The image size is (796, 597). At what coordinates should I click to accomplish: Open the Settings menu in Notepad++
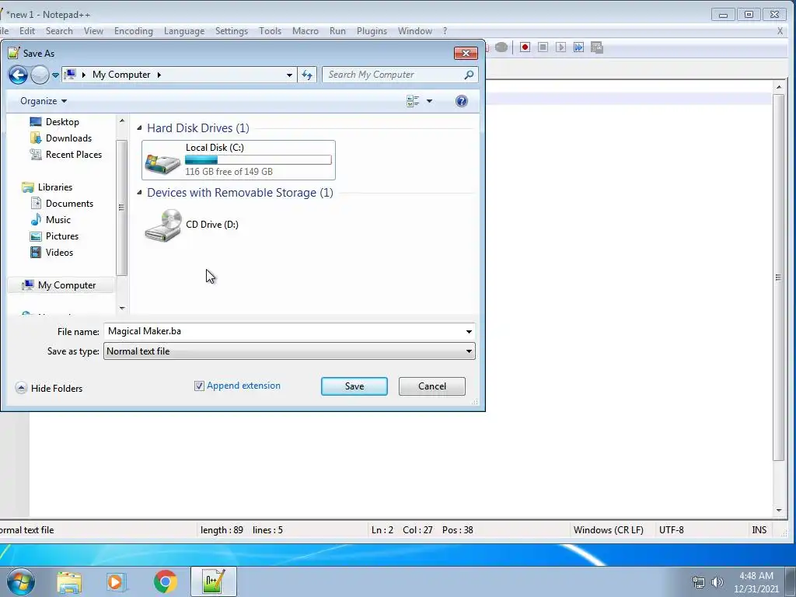[232, 31]
